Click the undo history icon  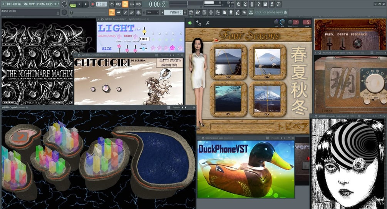pyautogui.click(x=238, y=4)
